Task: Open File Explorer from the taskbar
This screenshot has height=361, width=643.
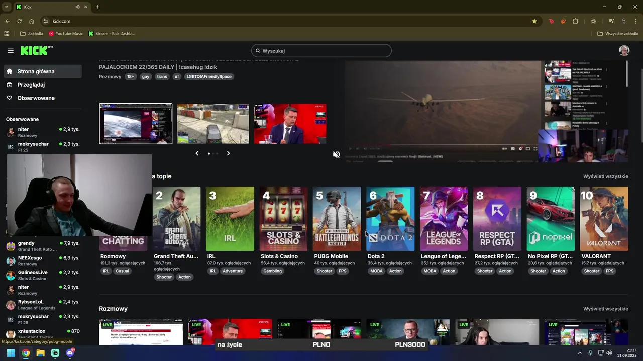Action: click(40, 353)
